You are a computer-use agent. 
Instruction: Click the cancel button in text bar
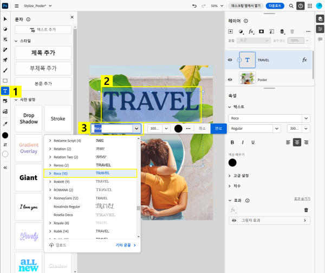(202, 129)
